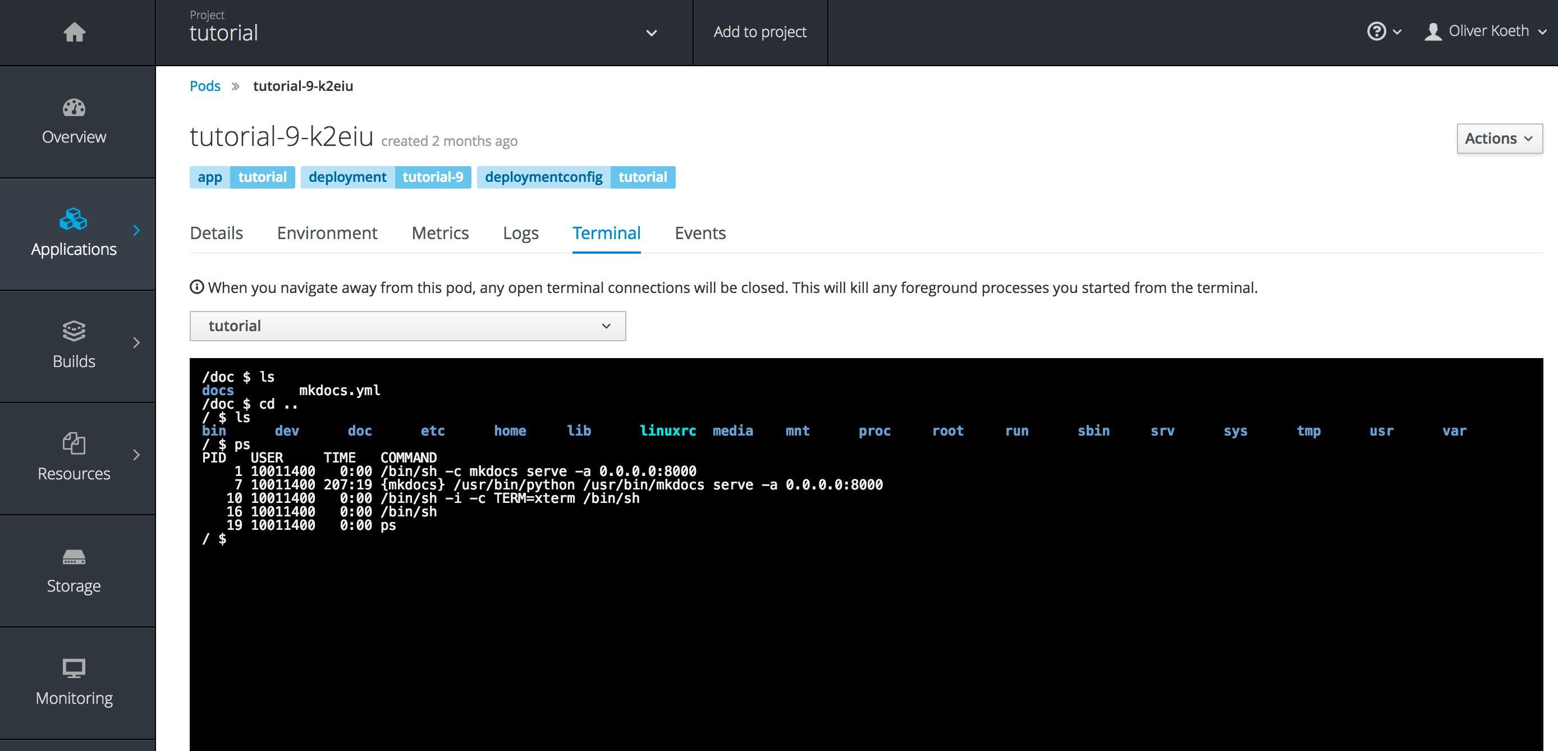Click the user profile icon

click(x=1432, y=31)
